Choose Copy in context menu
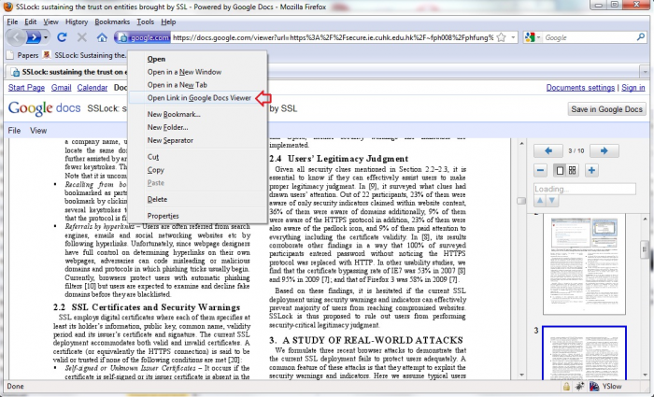Screen dimensions: 654x397 (x=197, y=170)
